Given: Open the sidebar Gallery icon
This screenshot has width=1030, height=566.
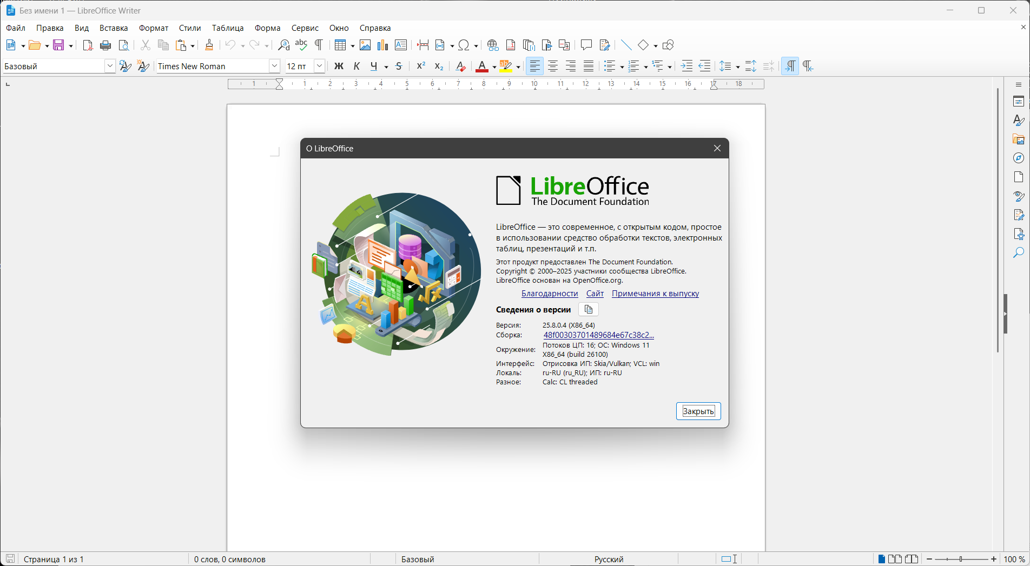Looking at the screenshot, I should (x=1018, y=139).
